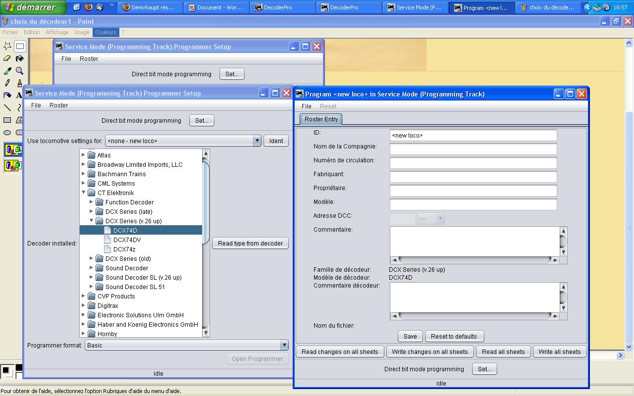Image resolution: width=634 pixels, height=396 pixels.
Task: Click Write changes on all sheets
Action: pyautogui.click(x=429, y=351)
